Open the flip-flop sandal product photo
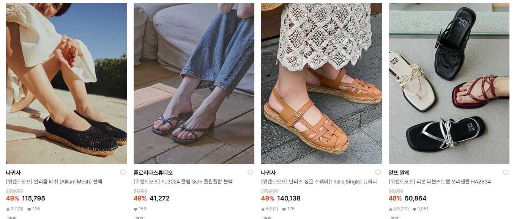514x219 pixels. (x=194, y=83)
